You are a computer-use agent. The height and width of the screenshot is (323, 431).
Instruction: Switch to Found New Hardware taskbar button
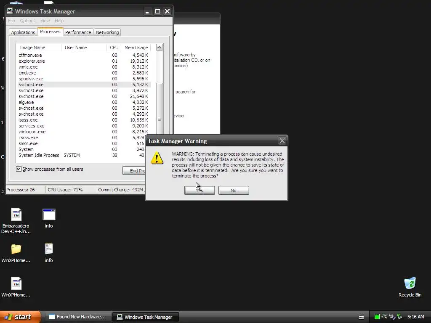coord(77,317)
